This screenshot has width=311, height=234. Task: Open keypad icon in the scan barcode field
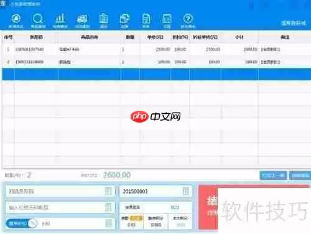point(108,191)
